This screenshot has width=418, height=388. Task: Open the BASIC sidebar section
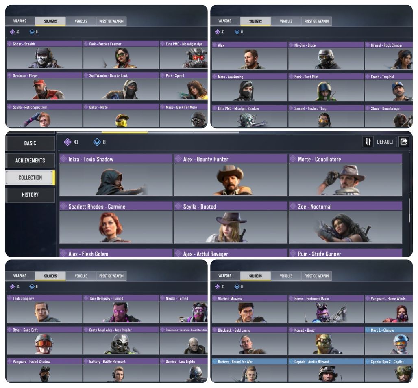point(30,143)
